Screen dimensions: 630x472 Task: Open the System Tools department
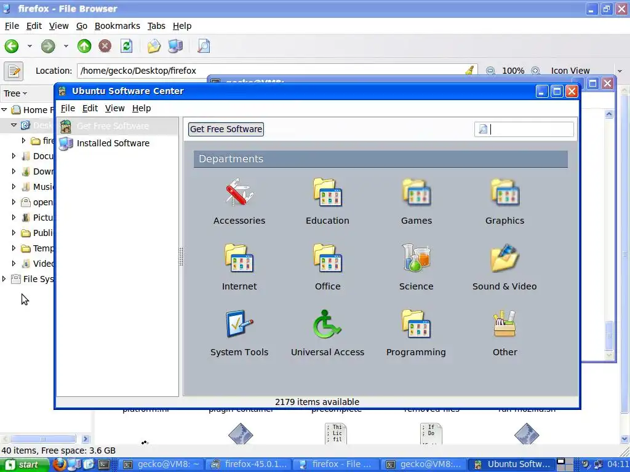click(239, 333)
